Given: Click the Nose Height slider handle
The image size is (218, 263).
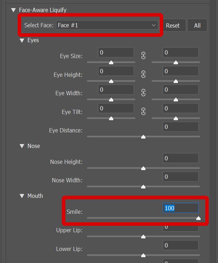Looking at the screenshot, I should pos(143,168).
